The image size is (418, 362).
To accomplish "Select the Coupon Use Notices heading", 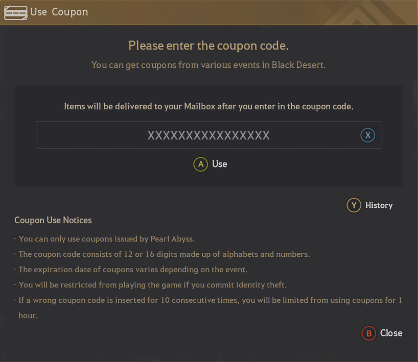I will 53,220.
